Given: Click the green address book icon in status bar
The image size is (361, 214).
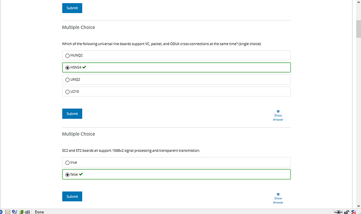Looking at the screenshot, I should click(x=21, y=212).
